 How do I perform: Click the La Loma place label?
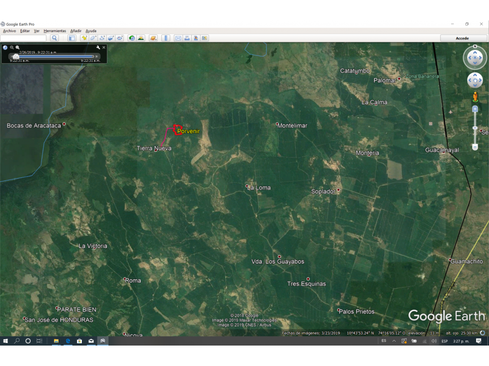(259, 187)
